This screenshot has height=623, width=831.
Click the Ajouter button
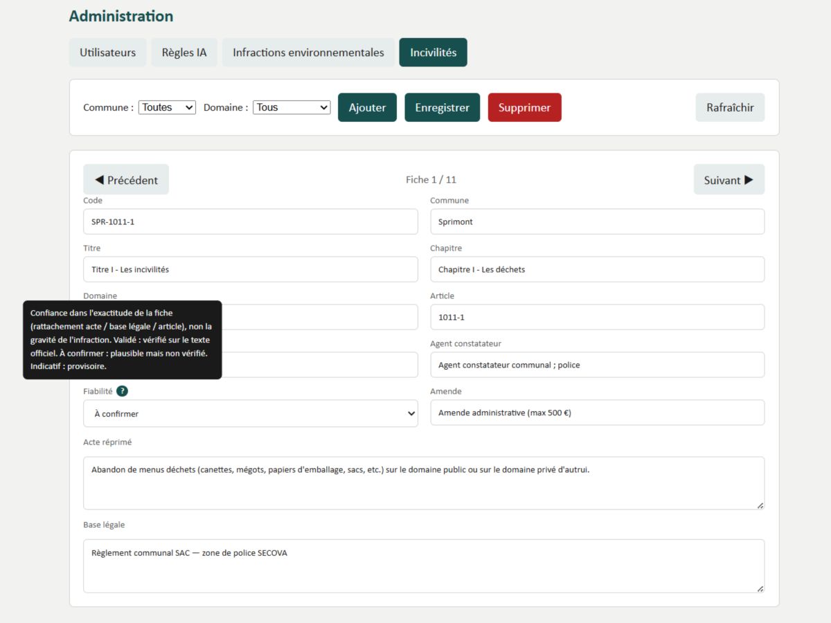(367, 107)
